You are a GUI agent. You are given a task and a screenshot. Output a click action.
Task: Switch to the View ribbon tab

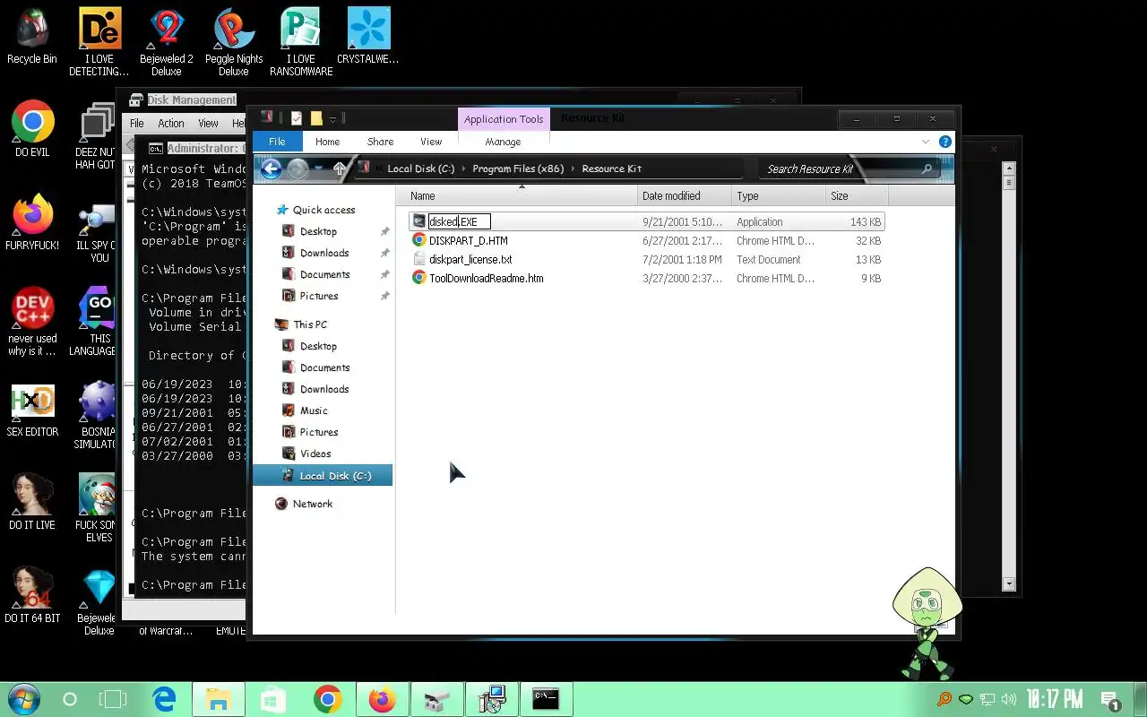click(431, 142)
